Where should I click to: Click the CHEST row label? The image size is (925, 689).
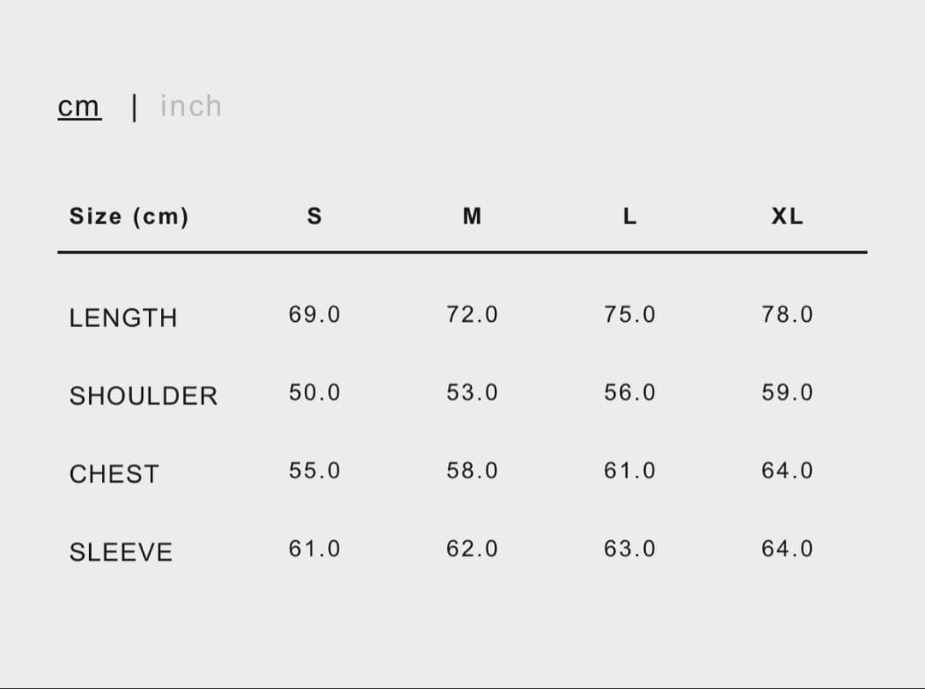click(x=114, y=474)
